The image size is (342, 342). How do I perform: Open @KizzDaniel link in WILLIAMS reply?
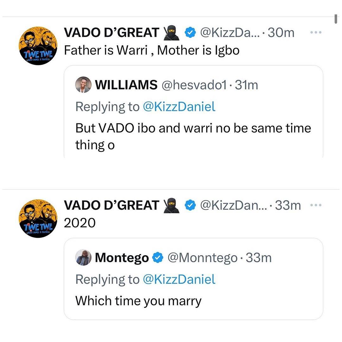coord(179,107)
